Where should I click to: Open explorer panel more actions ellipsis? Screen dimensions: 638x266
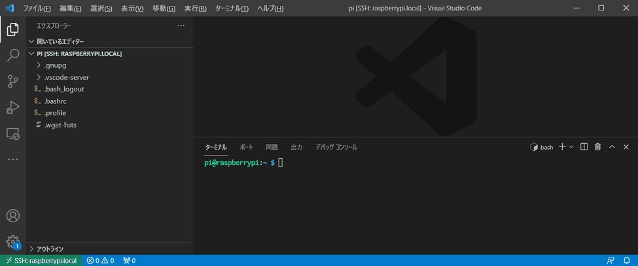pos(181,25)
